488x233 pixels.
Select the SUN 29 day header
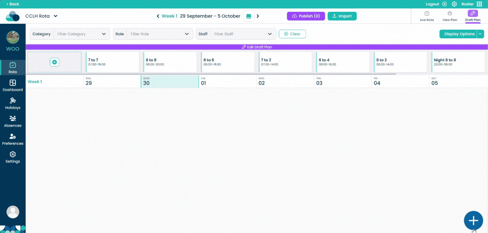click(112, 81)
